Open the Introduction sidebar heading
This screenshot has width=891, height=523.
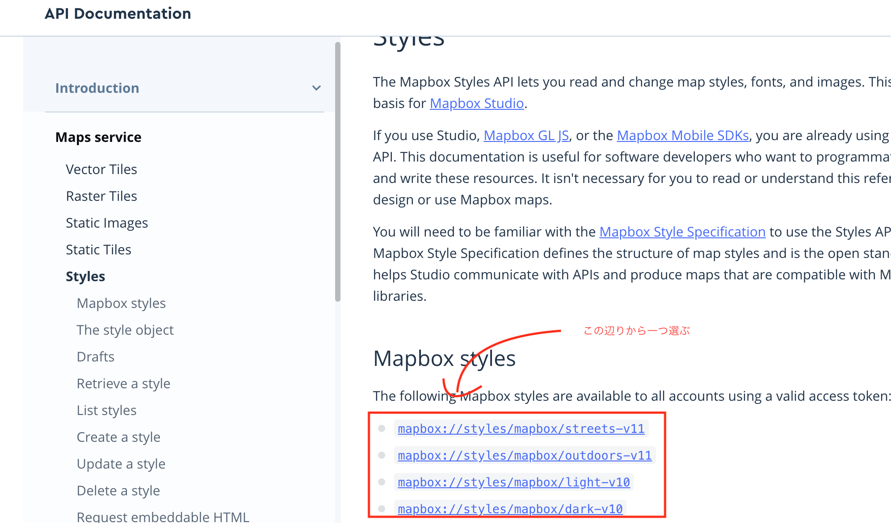click(97, 88)
